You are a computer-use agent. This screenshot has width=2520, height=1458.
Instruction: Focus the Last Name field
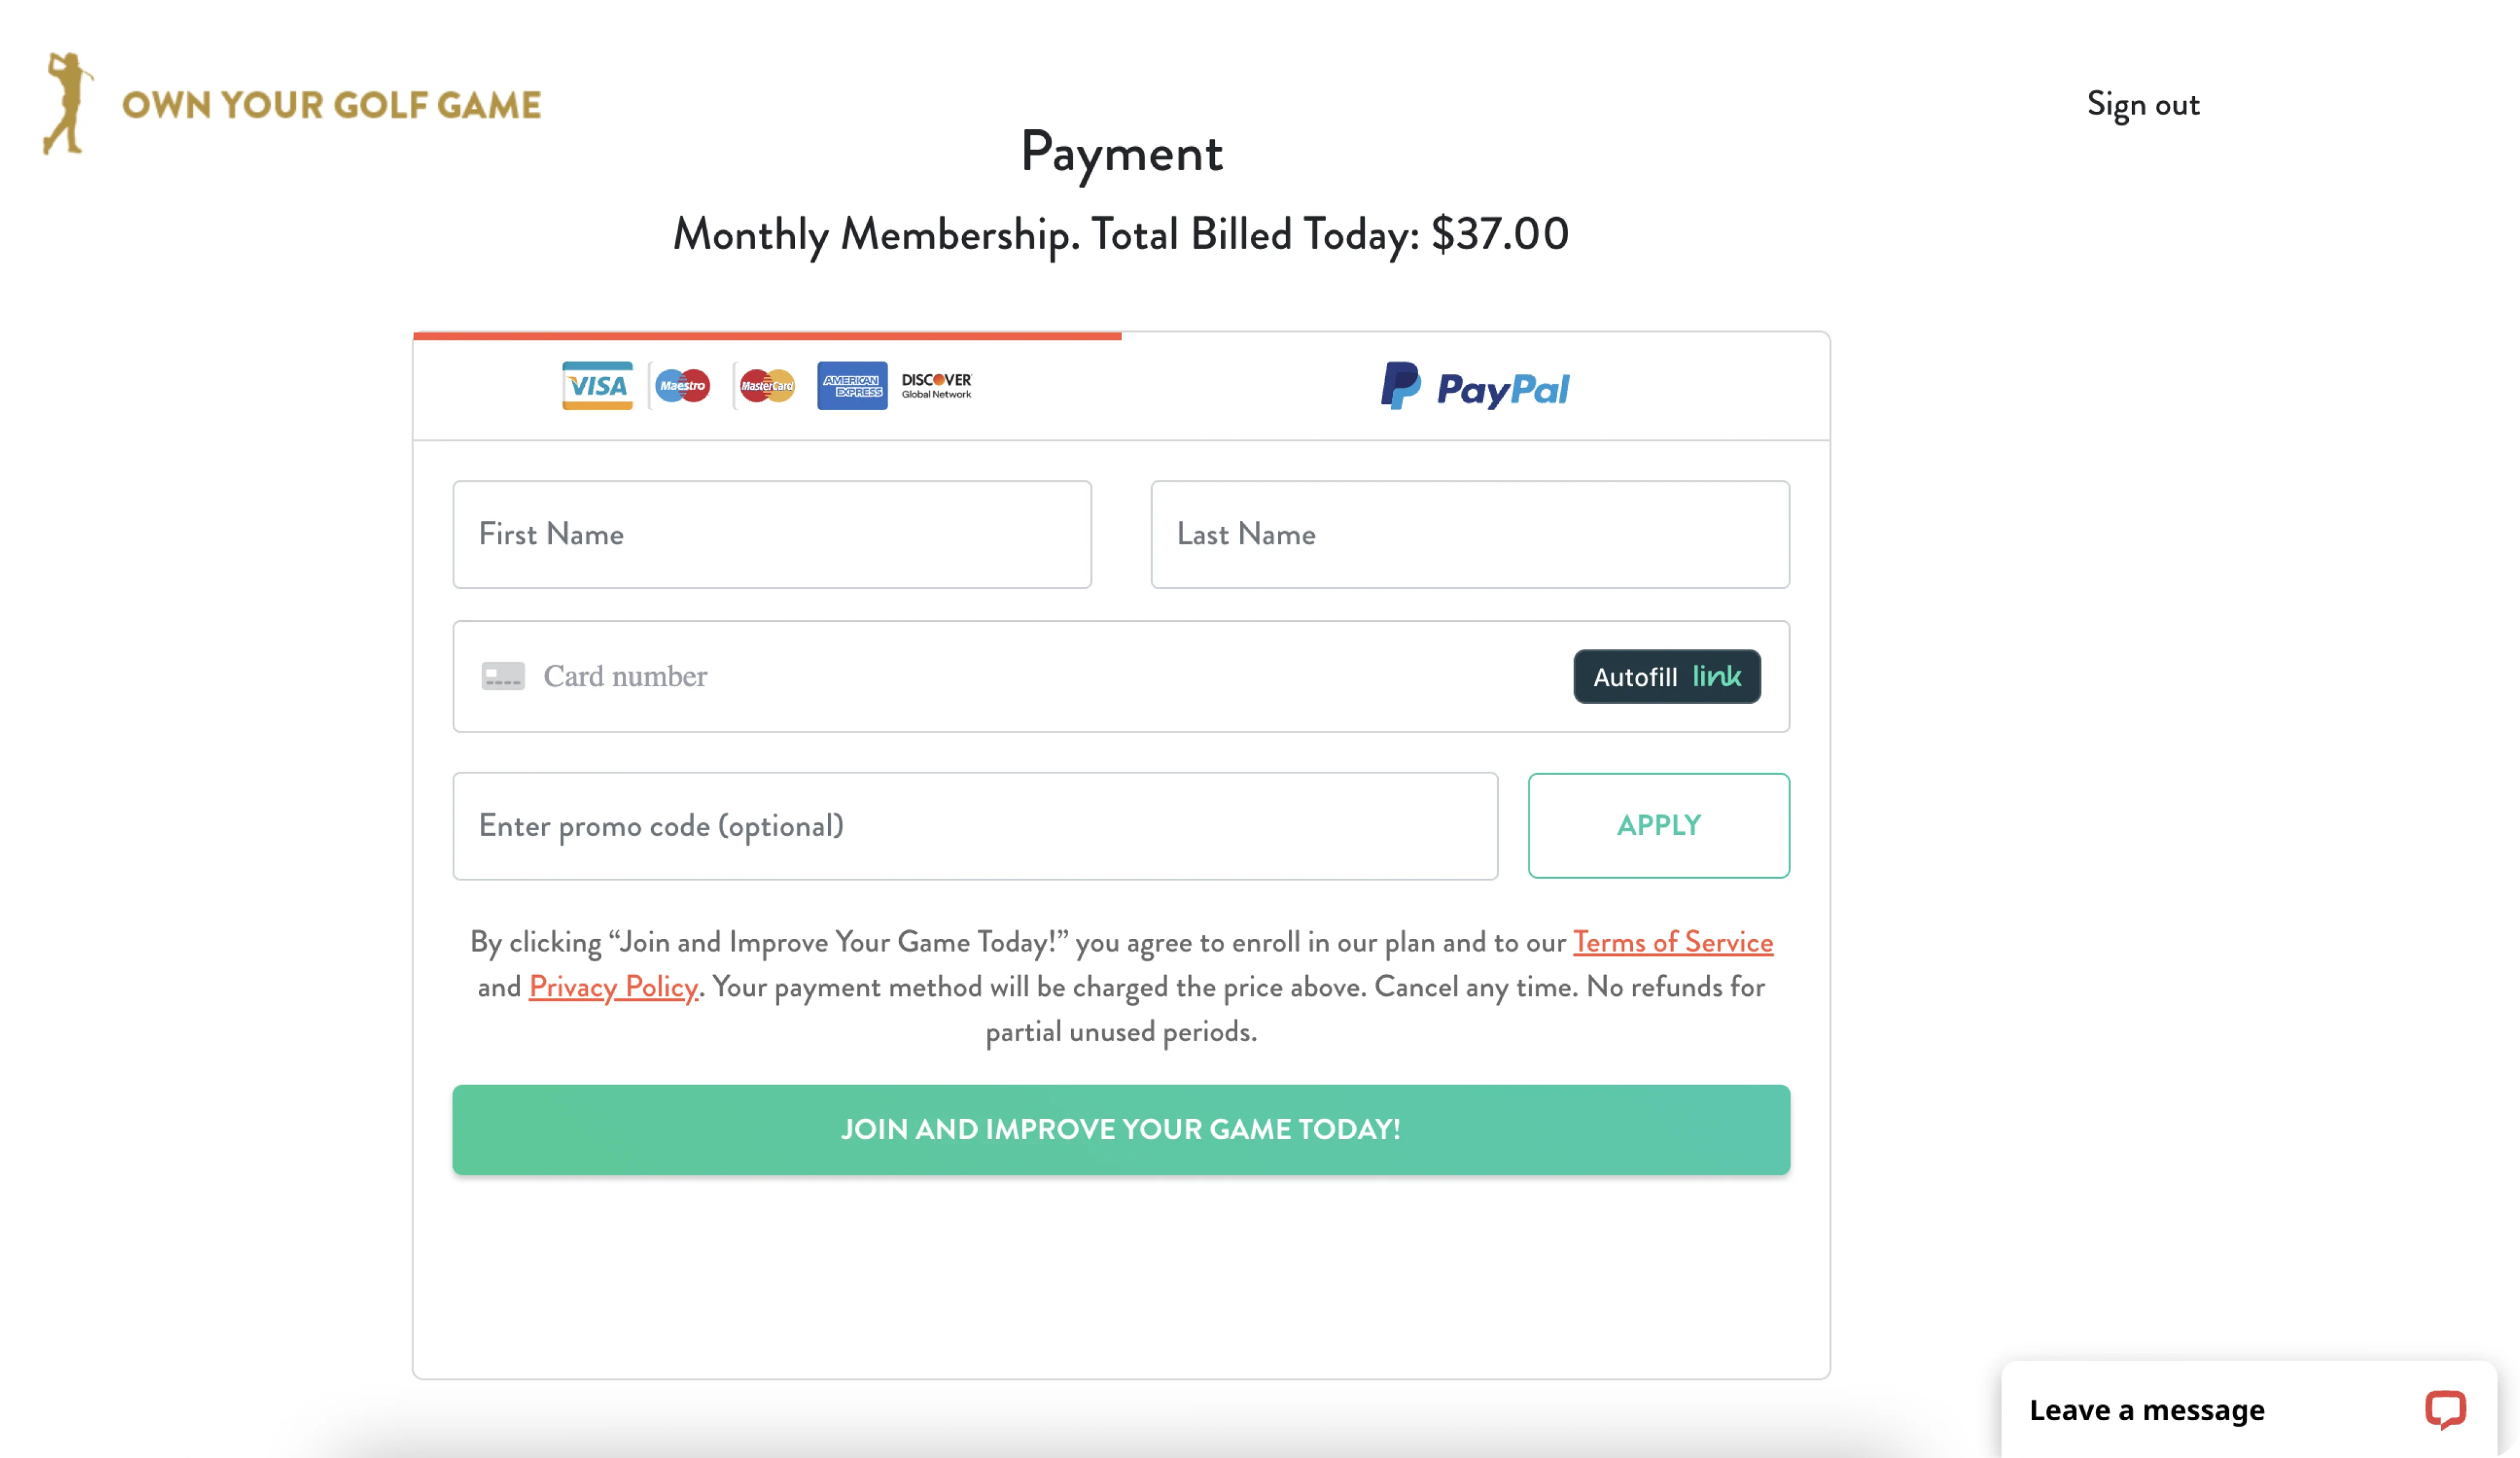point(1469,535)
